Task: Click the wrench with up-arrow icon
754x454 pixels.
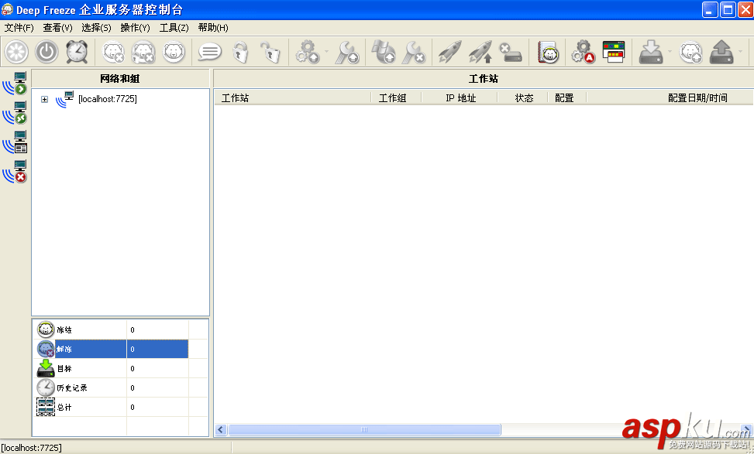Action: coord(347,52)
